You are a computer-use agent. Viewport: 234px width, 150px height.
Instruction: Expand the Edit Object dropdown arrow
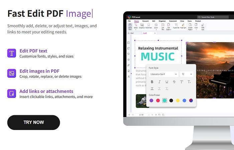pos(171,29)
